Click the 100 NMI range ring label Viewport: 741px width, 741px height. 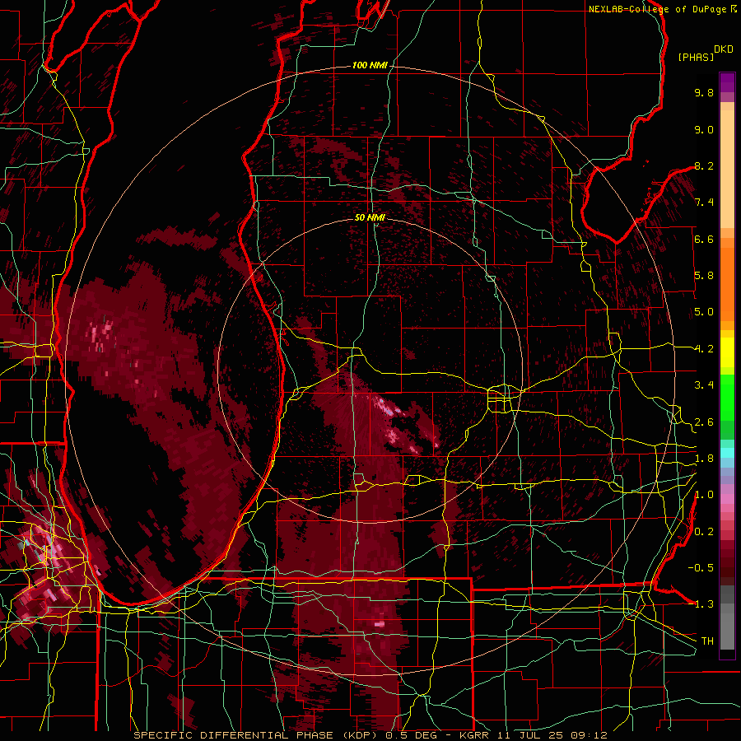coord(370,65)
